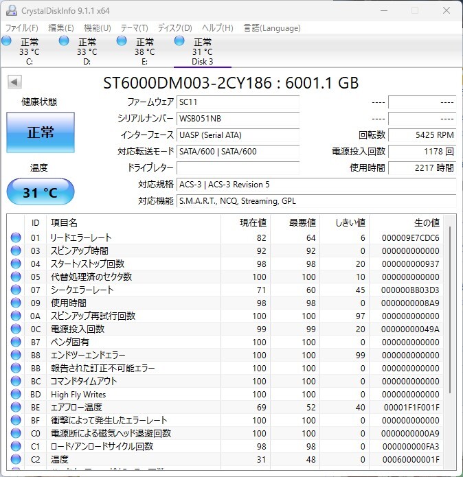Click the status orb for ID C1 row
The height and width of the screenshot is (477, 463).
tap(16, 447)
